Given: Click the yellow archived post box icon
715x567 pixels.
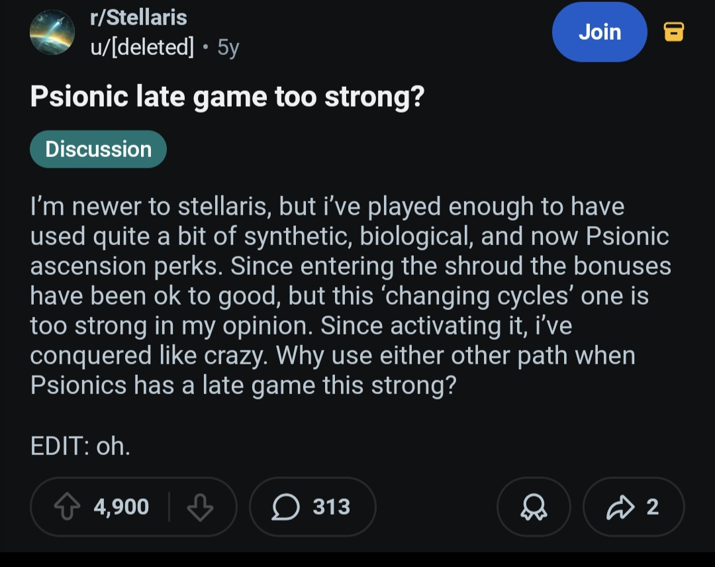Looking at the screenshot, I should point(673,32).
